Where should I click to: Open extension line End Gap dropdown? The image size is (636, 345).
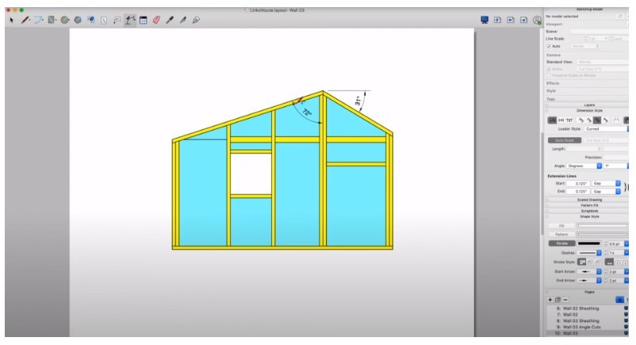(x=606, y=191)
